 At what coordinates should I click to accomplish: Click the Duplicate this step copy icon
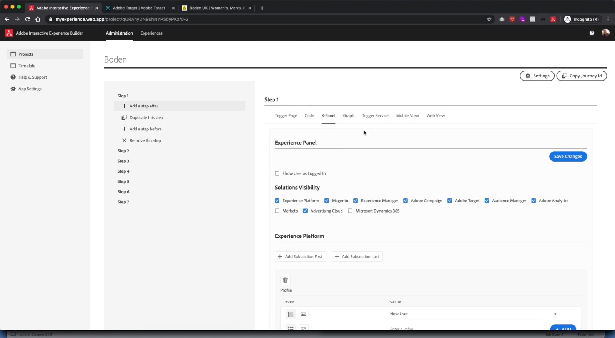coord(124,117)
